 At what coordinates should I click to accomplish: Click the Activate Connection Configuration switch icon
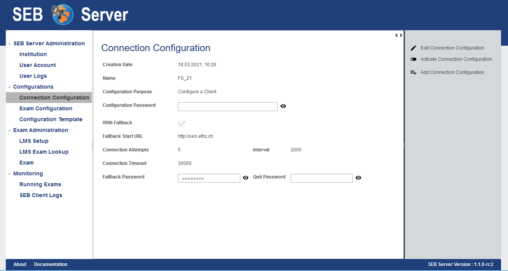point(413,59)
